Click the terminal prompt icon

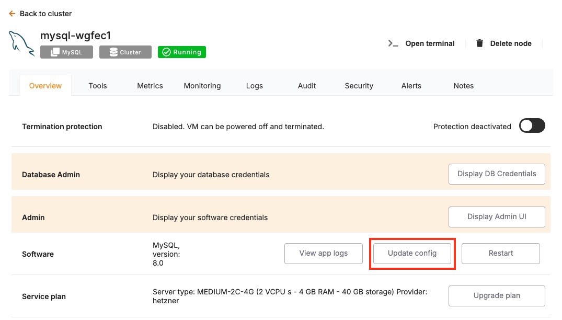(393, 43)
